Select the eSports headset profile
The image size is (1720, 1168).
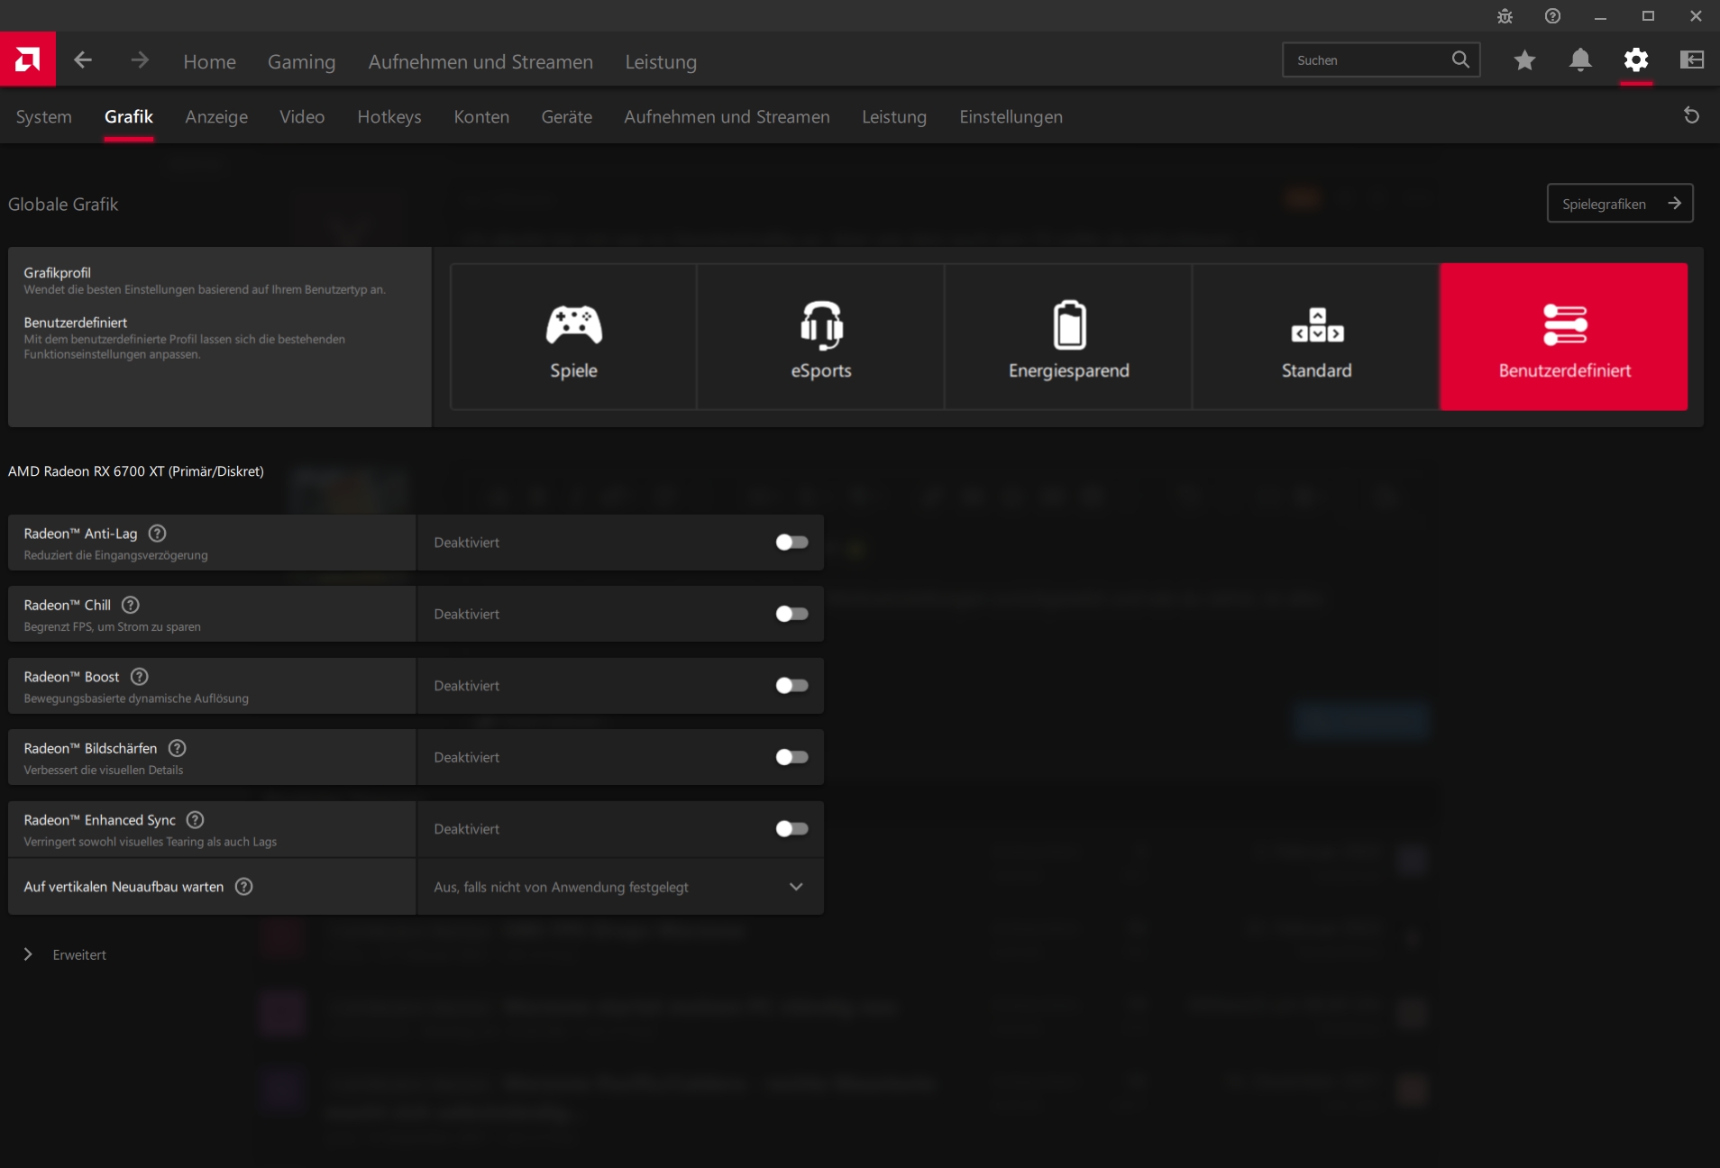tap(821, 337)
